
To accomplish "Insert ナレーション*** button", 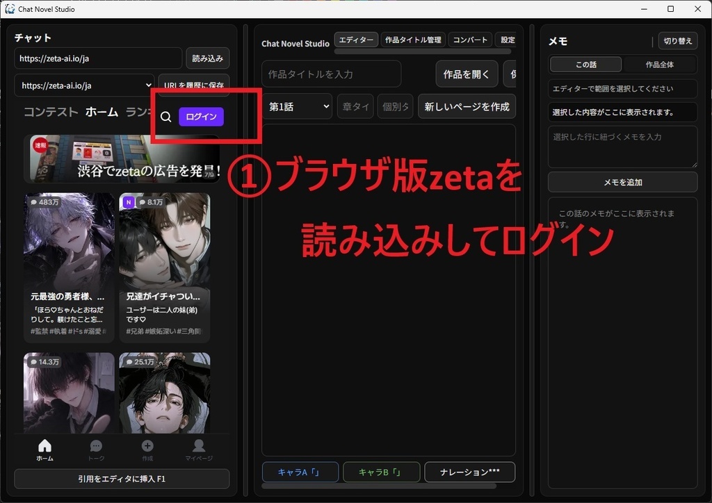I will click(x=469, y=472).
